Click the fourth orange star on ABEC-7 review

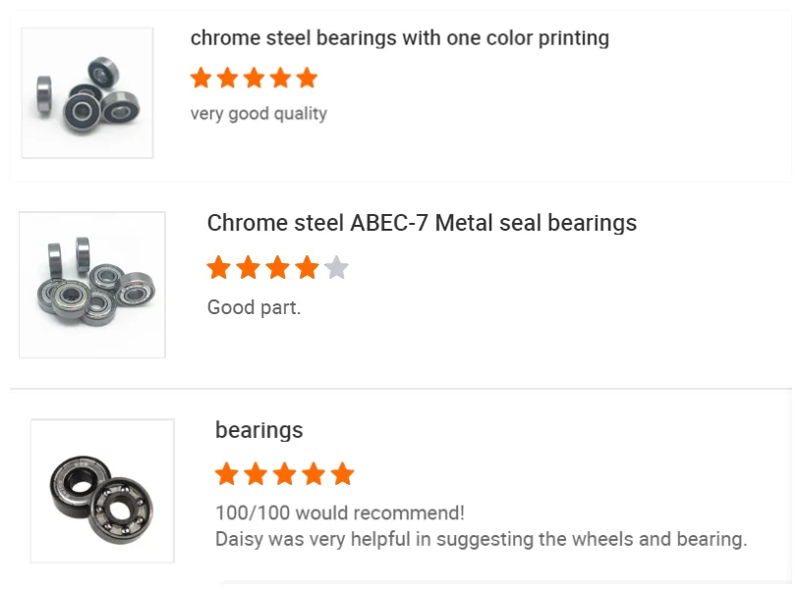tap(307, 267)
